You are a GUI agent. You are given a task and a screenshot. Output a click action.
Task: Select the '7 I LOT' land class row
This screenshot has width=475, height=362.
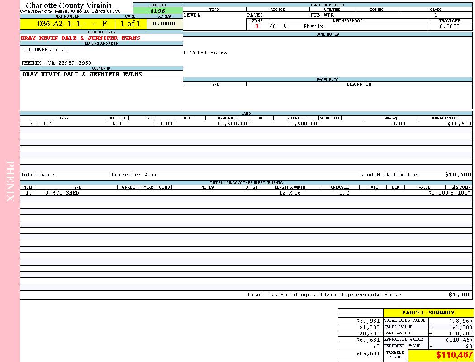[x=42, y=124]
